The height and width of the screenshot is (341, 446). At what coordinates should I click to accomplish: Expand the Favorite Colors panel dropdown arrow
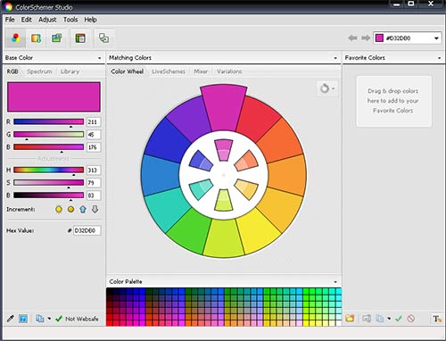pyautogui.click(x=440, y=58)
